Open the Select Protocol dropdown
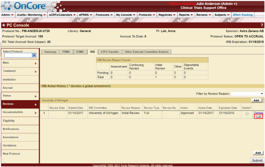The image size is (265, 167). click(x=34, y=55)
